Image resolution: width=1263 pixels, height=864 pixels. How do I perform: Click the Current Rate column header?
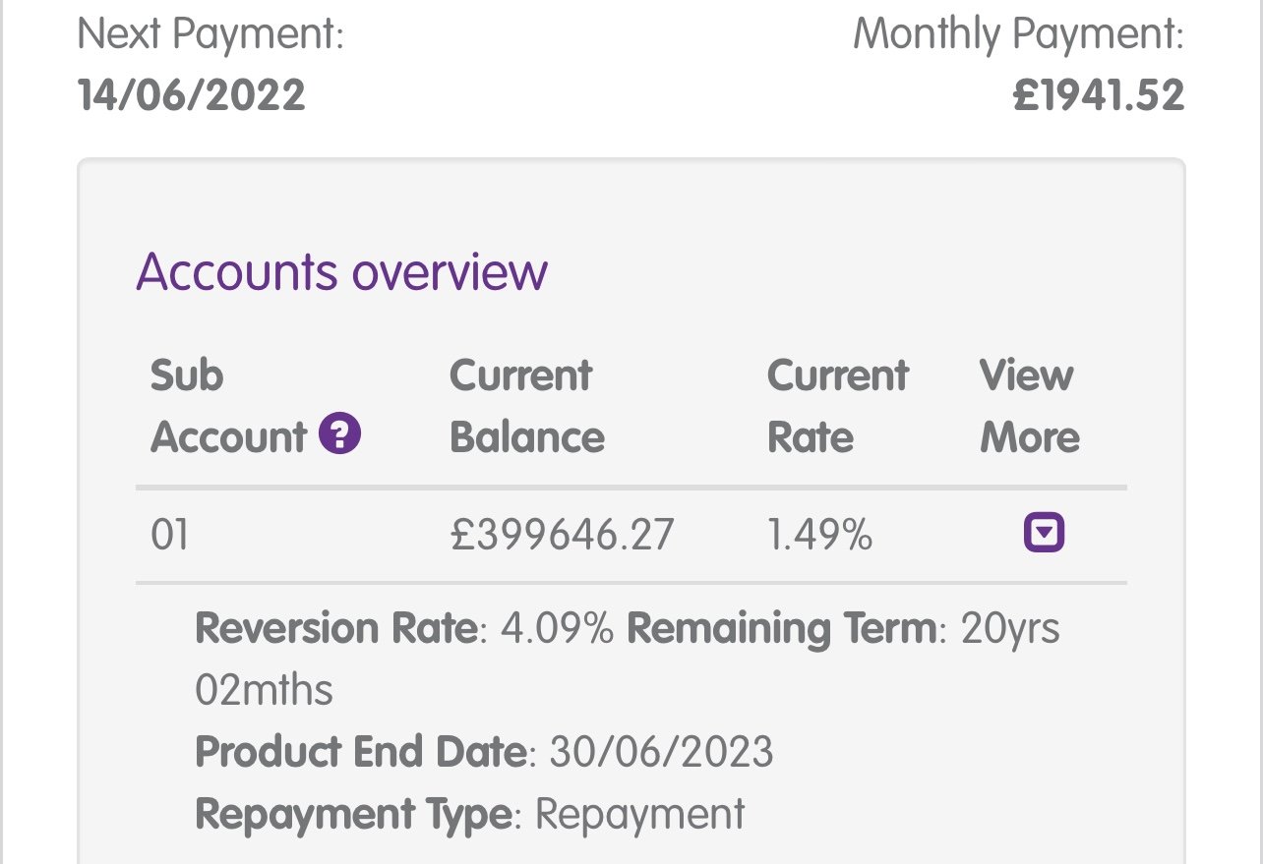click(838, 406)
